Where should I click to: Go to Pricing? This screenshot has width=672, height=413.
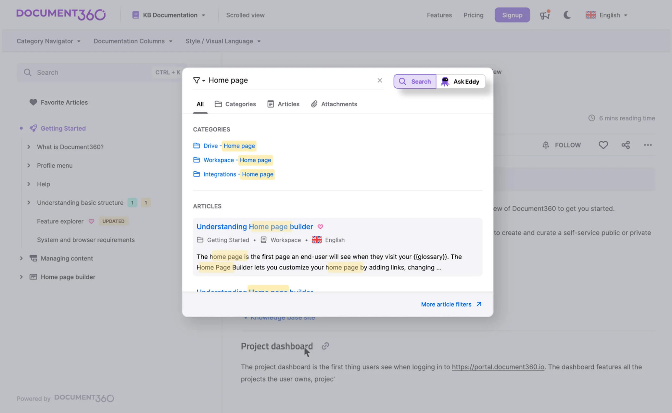point(473,15)
